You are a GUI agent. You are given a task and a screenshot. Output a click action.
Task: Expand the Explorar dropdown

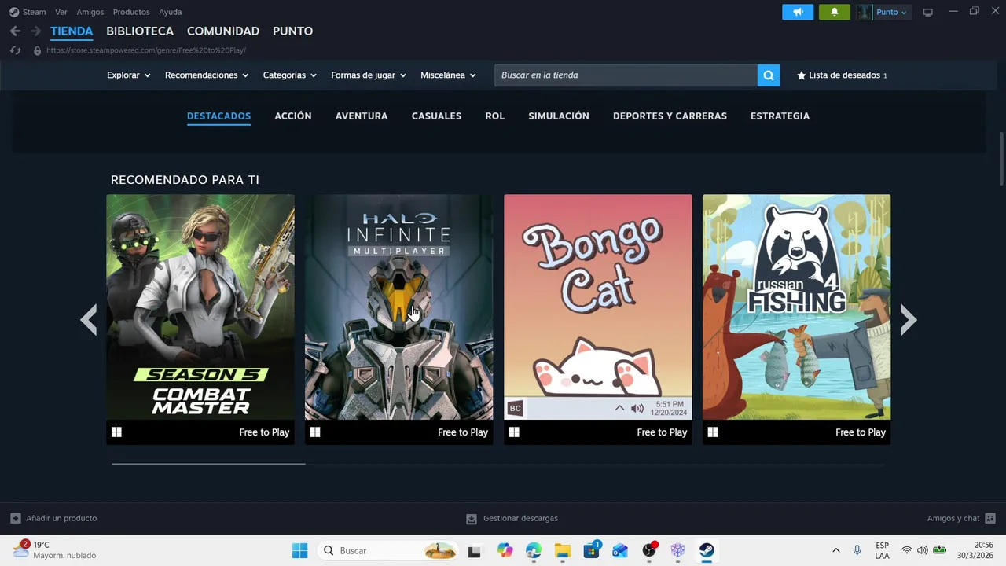click(129, 75)
